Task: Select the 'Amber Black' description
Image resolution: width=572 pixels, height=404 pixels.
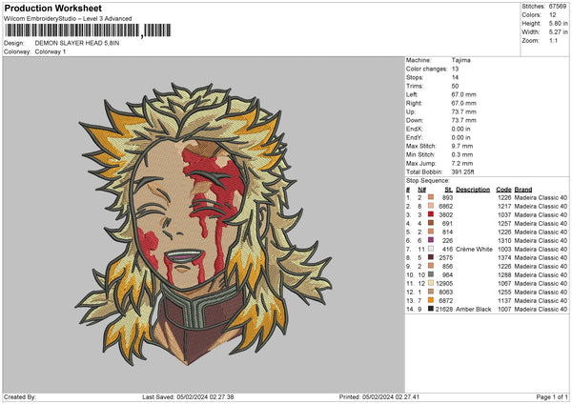Action: click(x=474, y=310)
